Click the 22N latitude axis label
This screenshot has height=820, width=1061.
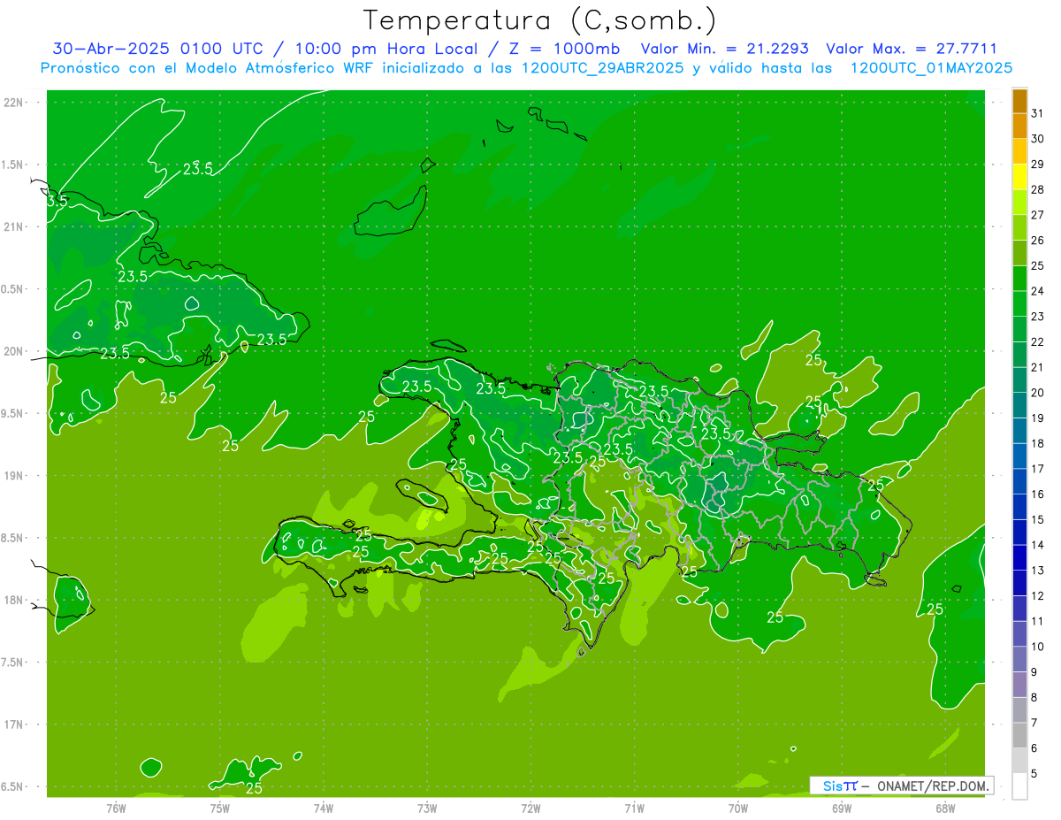(x=14, y=103)
